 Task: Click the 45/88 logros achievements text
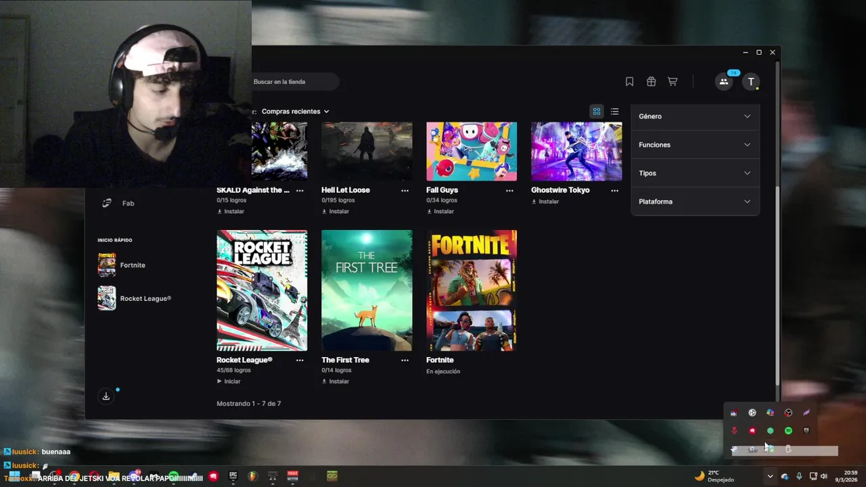point(234,371)
